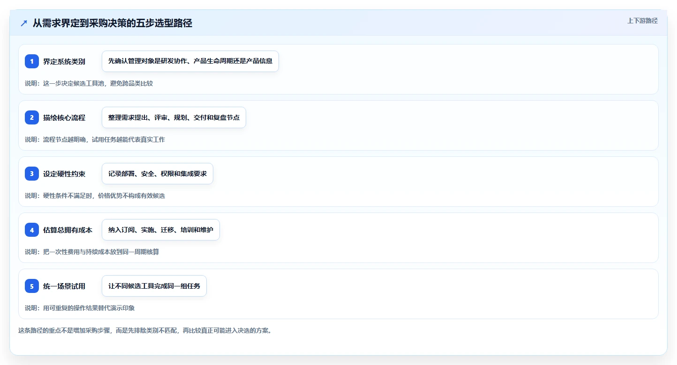Screen dimensions: 677x365
Task: Select step number badge 2
Action: [x=32, y=117]
